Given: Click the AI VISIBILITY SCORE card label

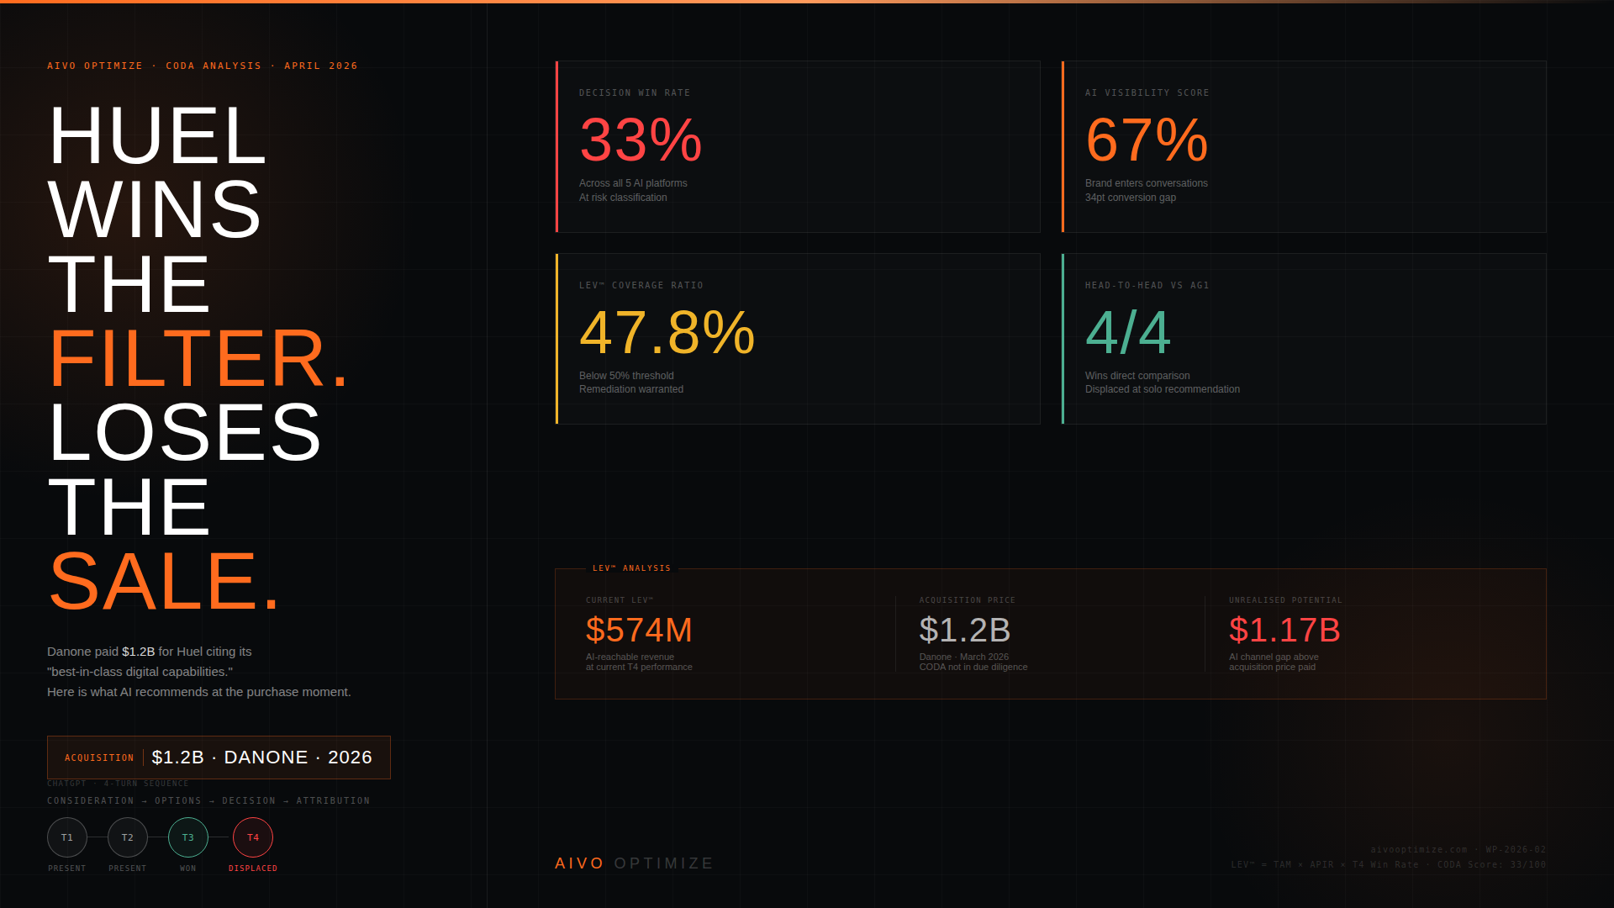Looking at the screenshot, I should pos(1147,93).
